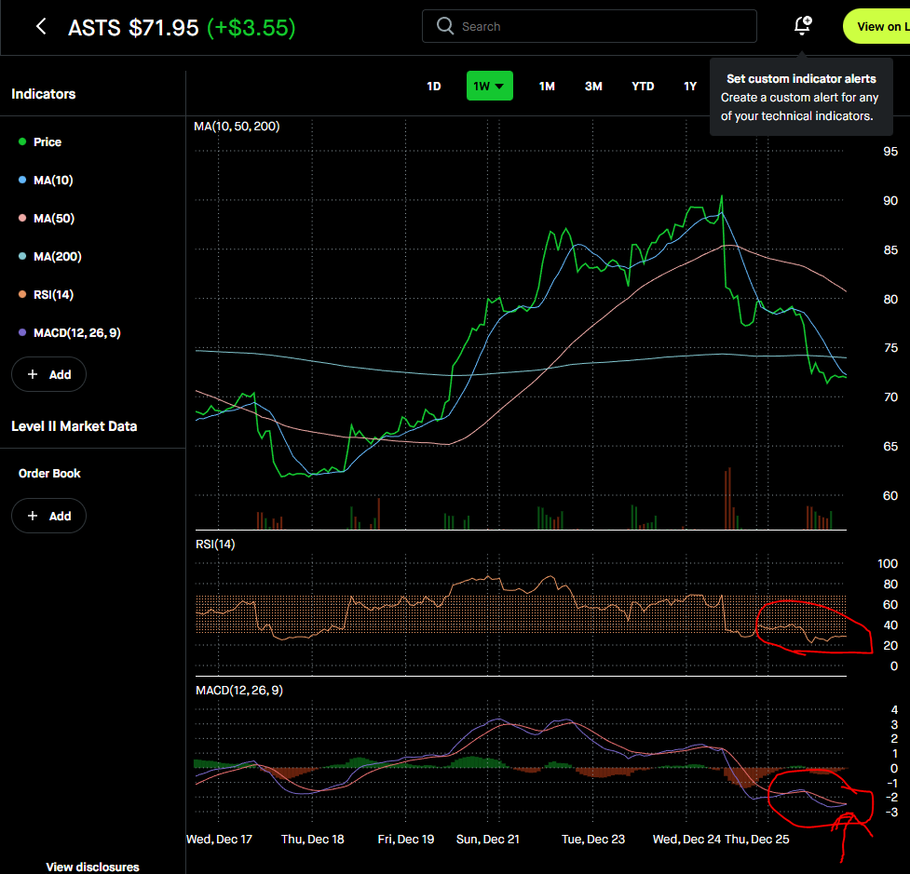Screen dimensions: 910x874
Task: Select the 1Y time range
Action: coord(690,87)
